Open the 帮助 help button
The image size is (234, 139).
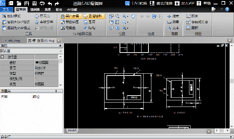(x=204, y=3)
